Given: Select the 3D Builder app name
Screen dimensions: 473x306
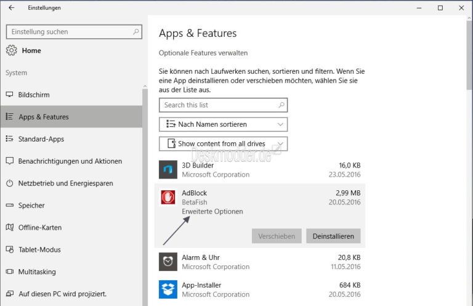Looking at the screenshot, I should click(198, 165).
